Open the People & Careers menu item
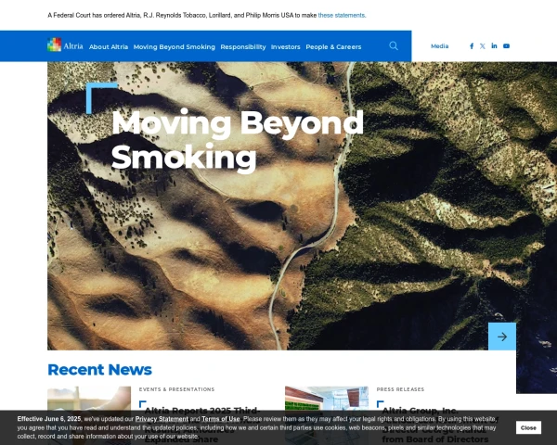Image resolution: width=557 pixels, height=445 pixels. [x=333, y=46]
